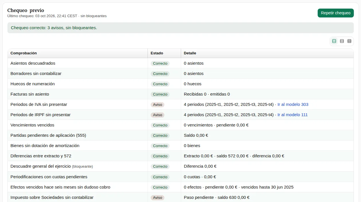Screen dimensions: 361x202
Task: Follow the Ir al modelo 111 link
Action: [292, 115]
